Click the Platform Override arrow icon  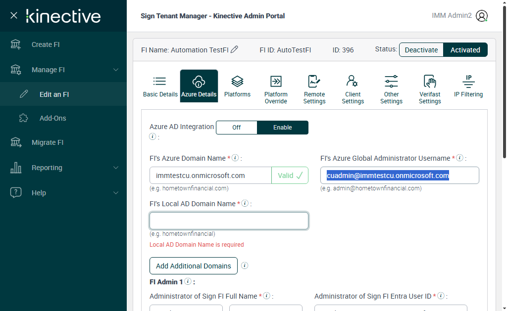tap(276, 82)
